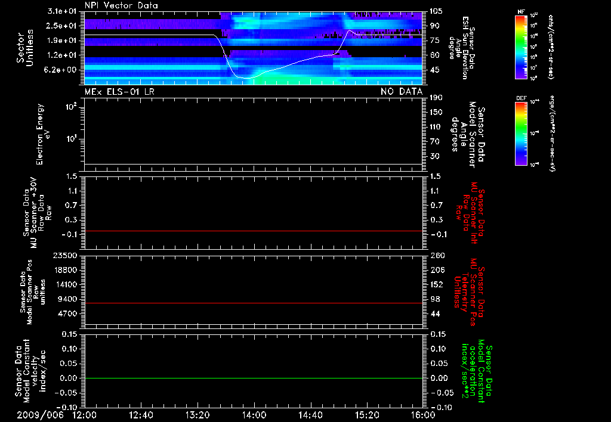Select the NPI Vector Data panel title
The image size is (611, 422).
click(121, 5)
